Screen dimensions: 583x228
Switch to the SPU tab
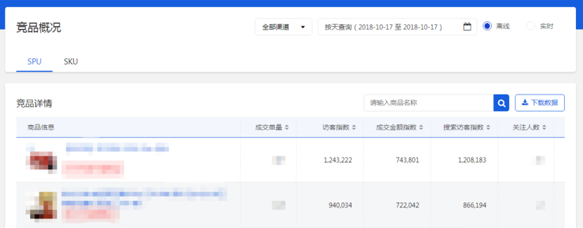[x=34, y=62]
